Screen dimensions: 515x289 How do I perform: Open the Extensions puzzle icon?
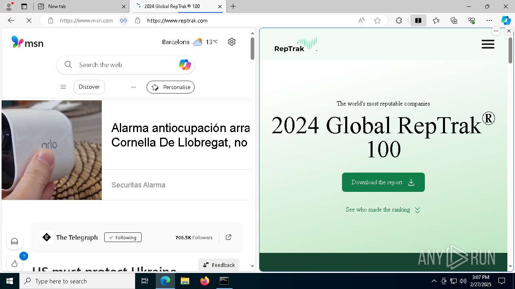tap(399, 20)
